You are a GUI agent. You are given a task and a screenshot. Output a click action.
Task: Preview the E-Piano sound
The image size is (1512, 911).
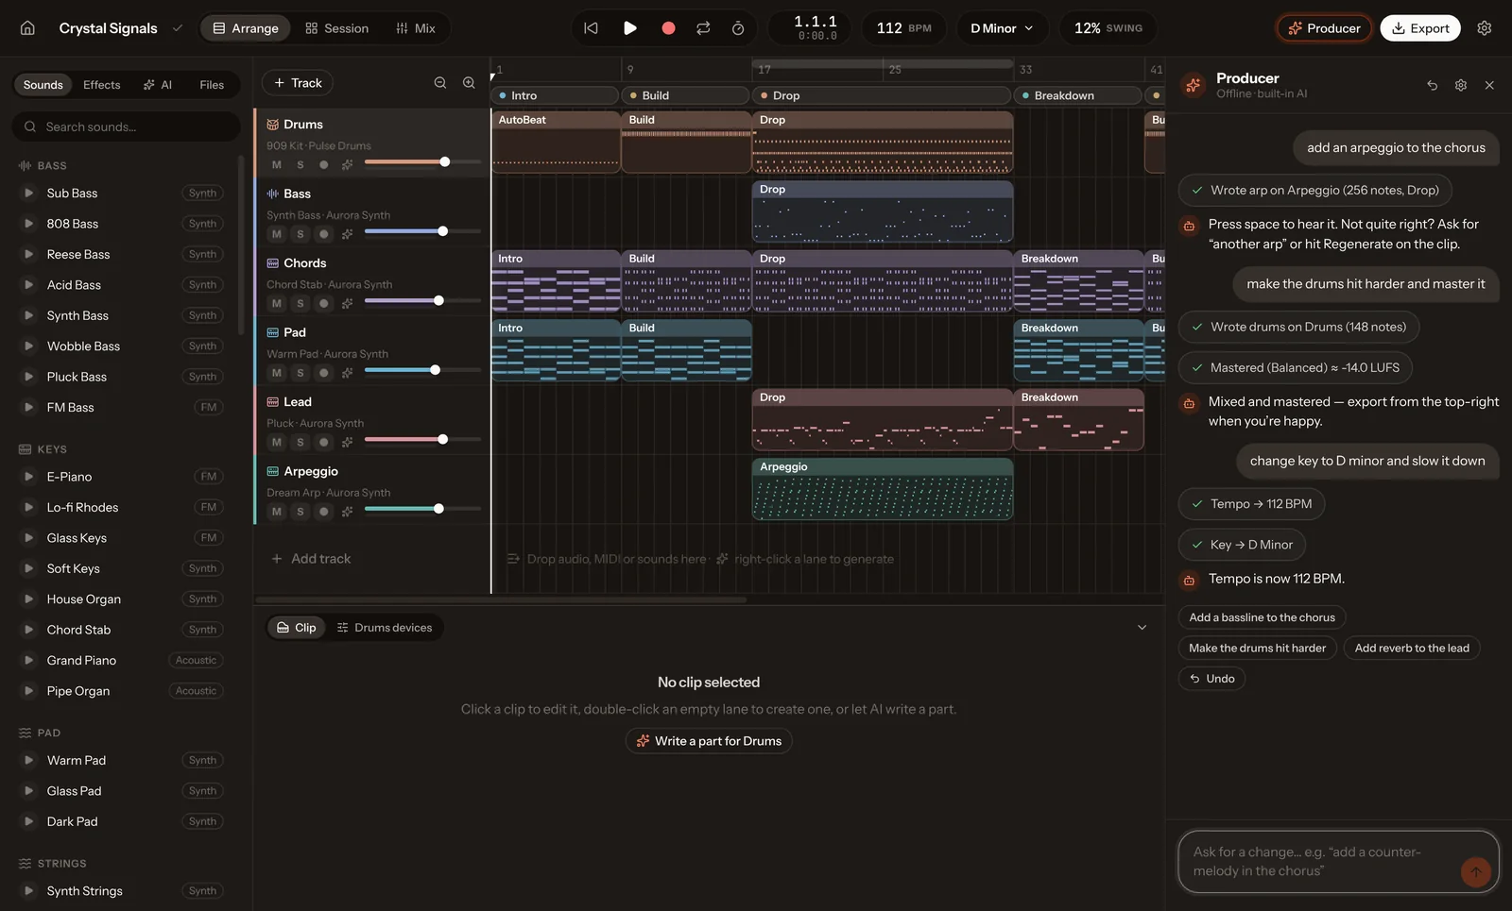[28, 477]
